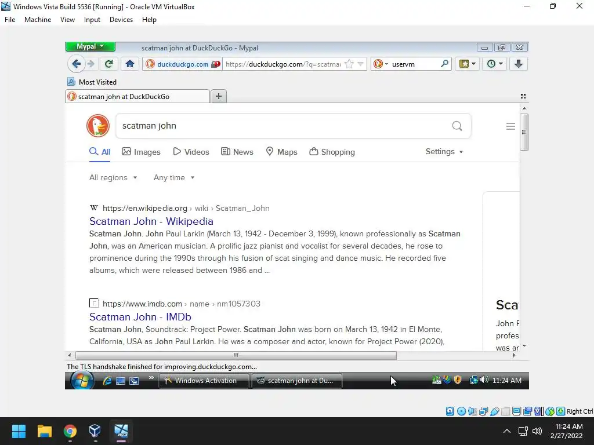Open the VirtualBox Machine menu

tap(38, 20)
